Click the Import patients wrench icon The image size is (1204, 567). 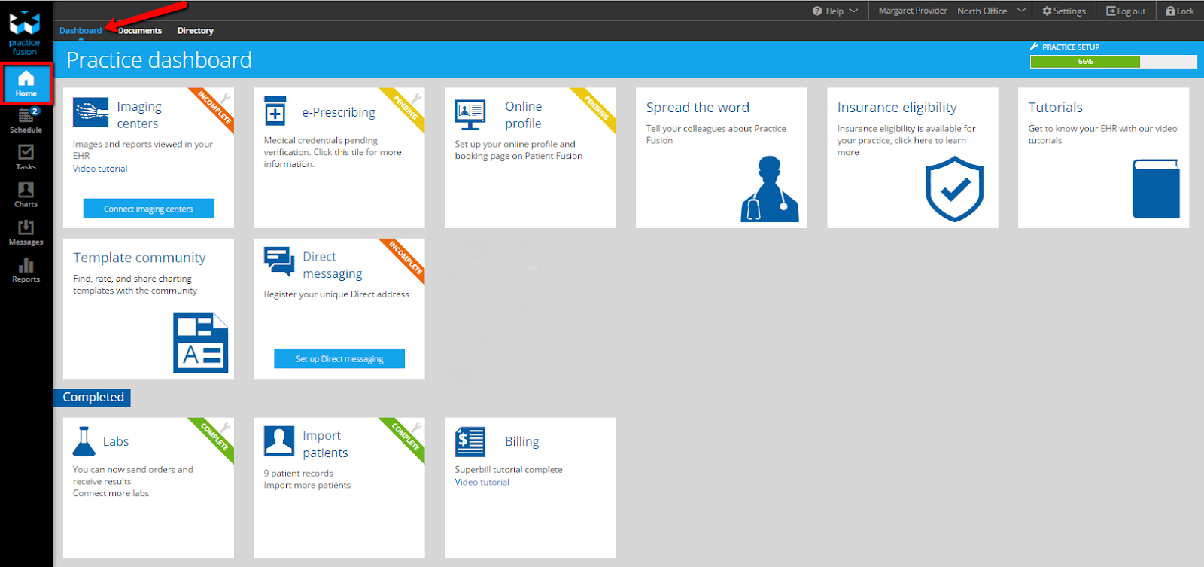click(416, 427)
